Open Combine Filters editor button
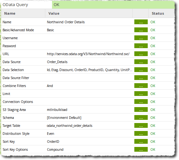 click(x=141, y=86)
